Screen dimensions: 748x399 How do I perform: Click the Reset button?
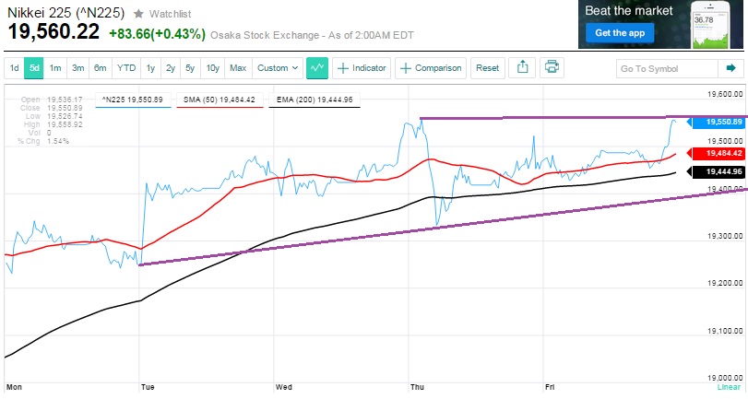488,68
